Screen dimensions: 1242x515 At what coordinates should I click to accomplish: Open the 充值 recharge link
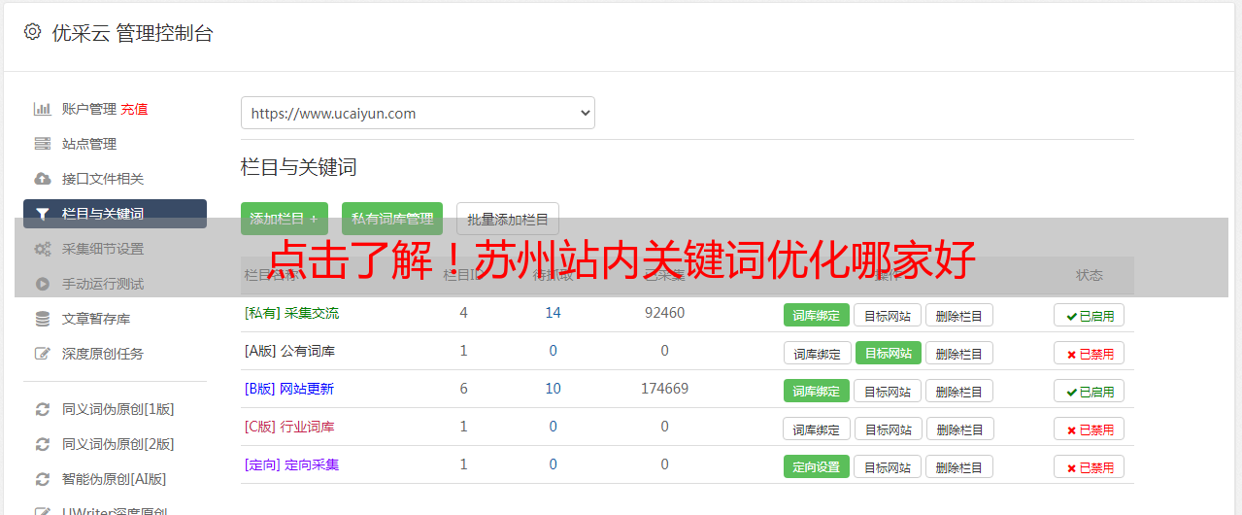point(134,109)
